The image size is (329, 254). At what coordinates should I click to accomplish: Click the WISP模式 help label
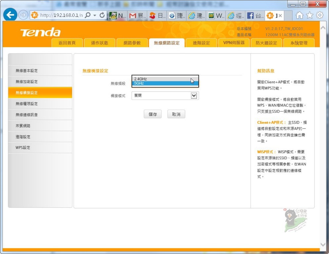pyautogui.click(x=266, y=152)
